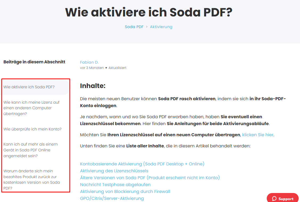Screen dimensions: 300x202
Task: Jump to GPO/Citrix/Server-Aktivierung section
Action: (x=112, y=198)
